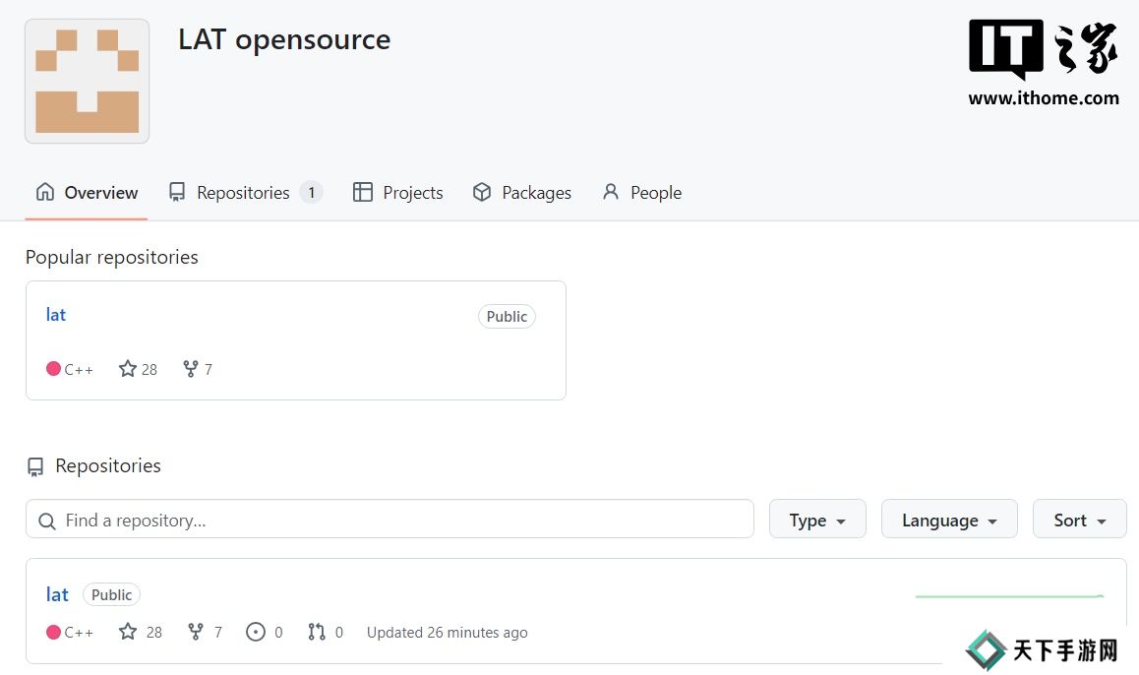Open the People tab
Image resolution: width=1139 pixels, height=675 pixels.
[x=642, y=193]
